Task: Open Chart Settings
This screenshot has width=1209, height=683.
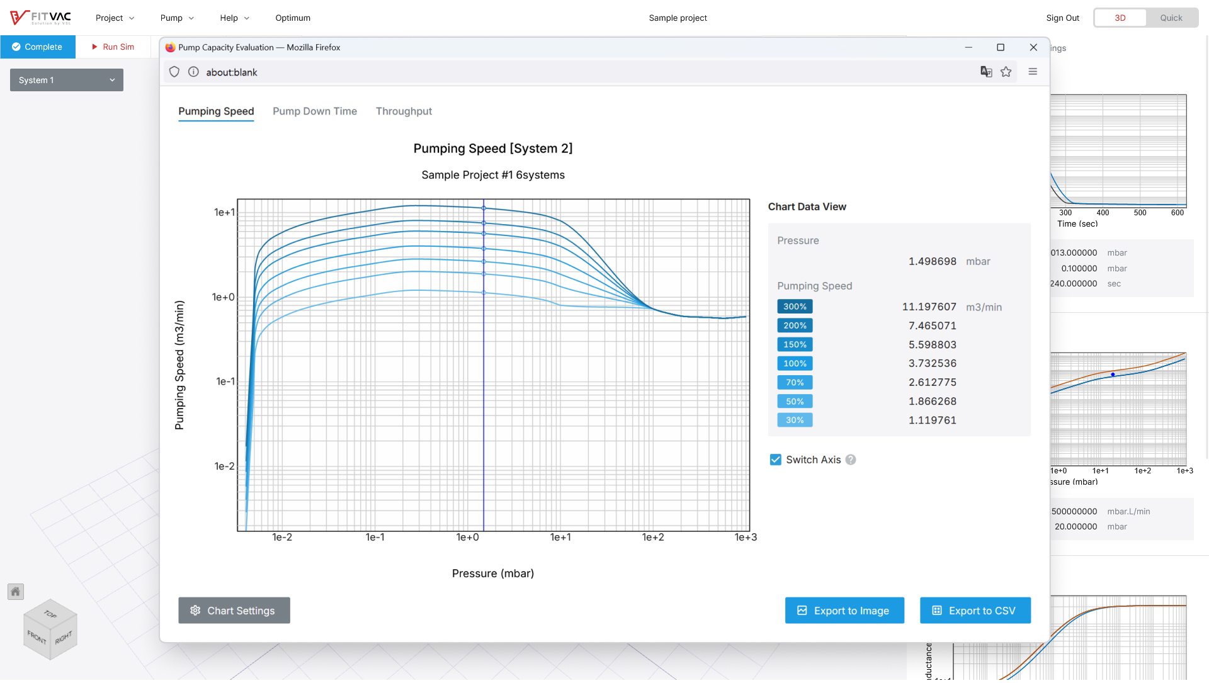Action: pos(234,611)
